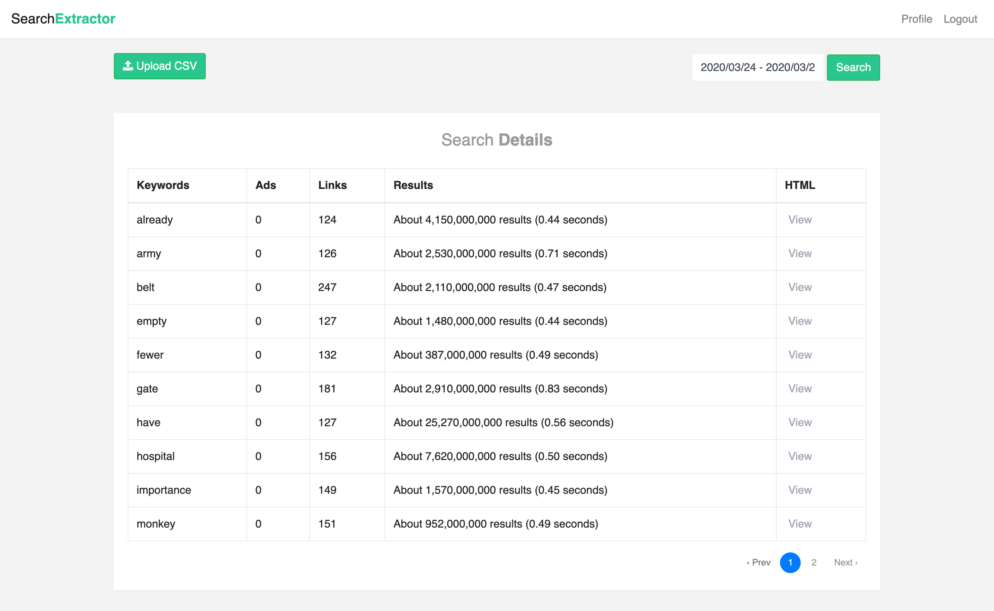Open View for the 'importance' keyword
Viewport: 994px width, 611px height.
799,490
